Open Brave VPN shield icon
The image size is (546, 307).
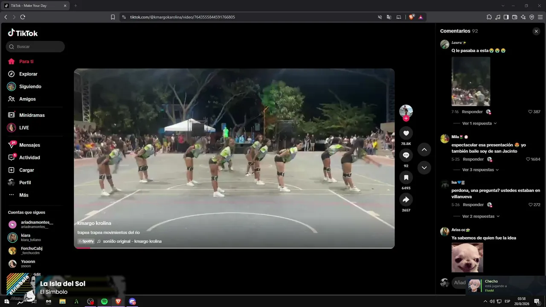(x=531, y=17)
